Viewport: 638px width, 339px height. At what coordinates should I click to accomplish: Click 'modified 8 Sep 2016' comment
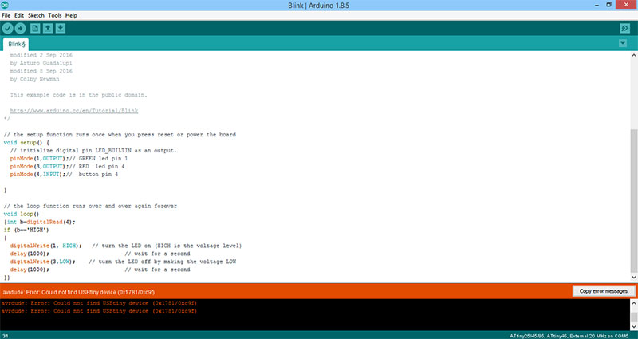(x=41, y=71)
